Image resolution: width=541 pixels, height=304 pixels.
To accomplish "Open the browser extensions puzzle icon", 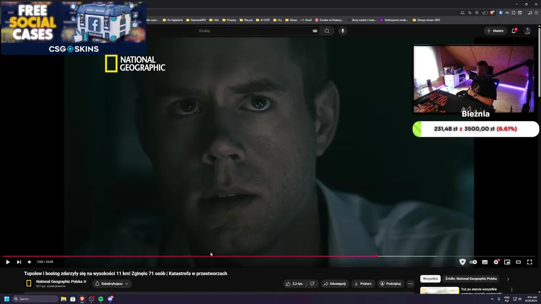I will pyautogui.click(x=514, y=13).
